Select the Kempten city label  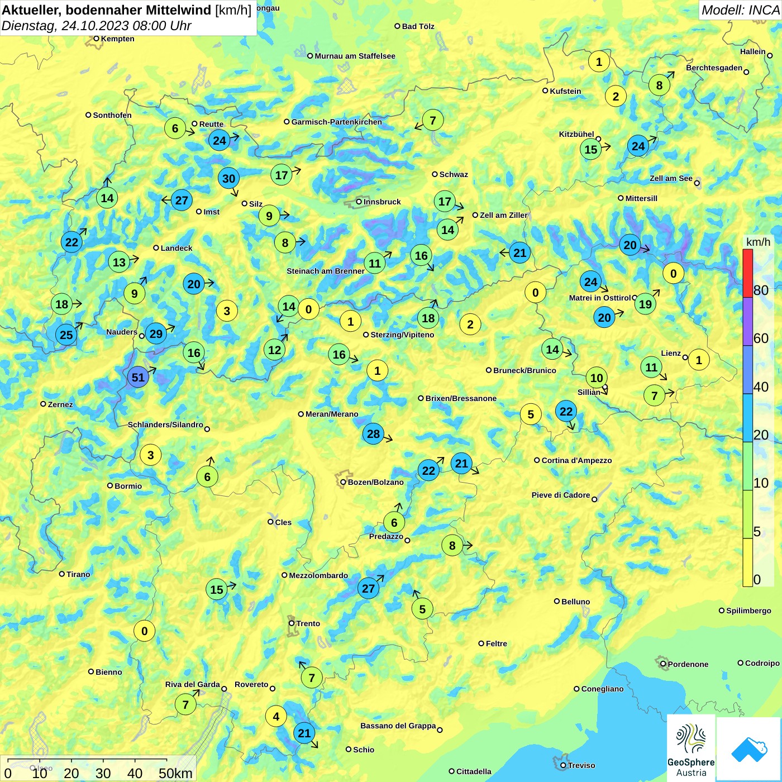coord(118,39)
